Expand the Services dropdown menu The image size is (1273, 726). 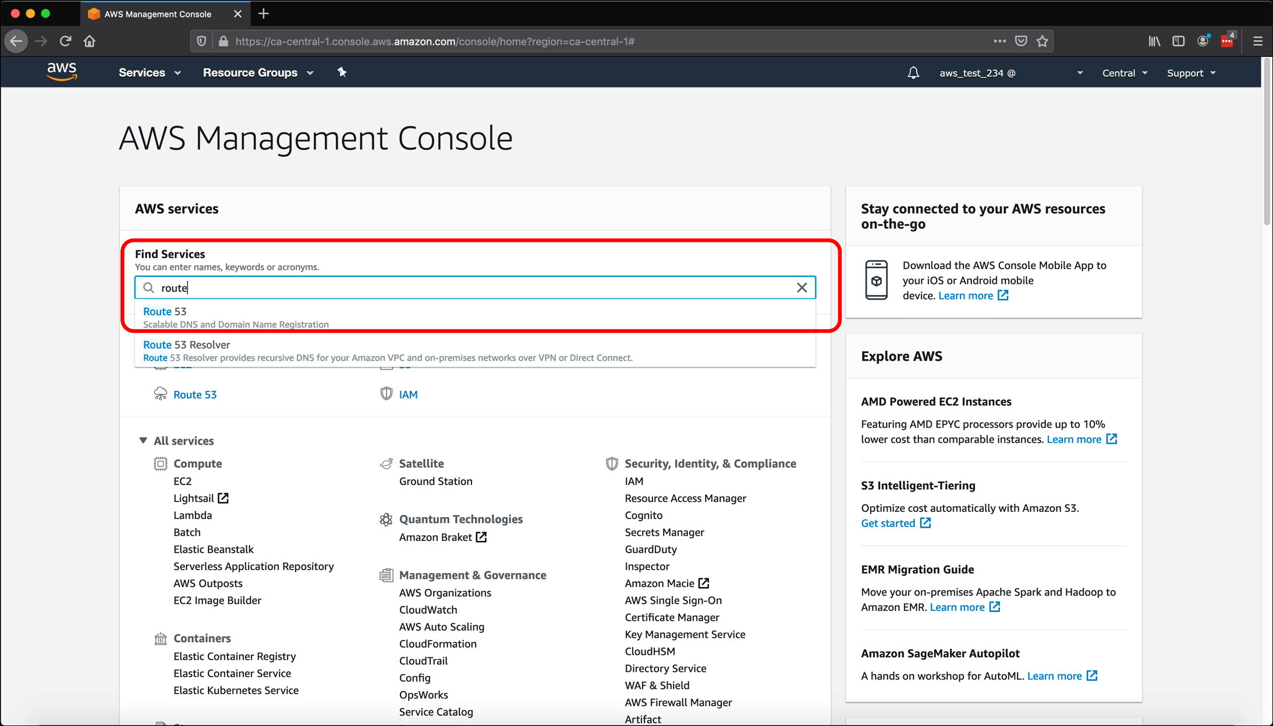(x=150, y=73)
